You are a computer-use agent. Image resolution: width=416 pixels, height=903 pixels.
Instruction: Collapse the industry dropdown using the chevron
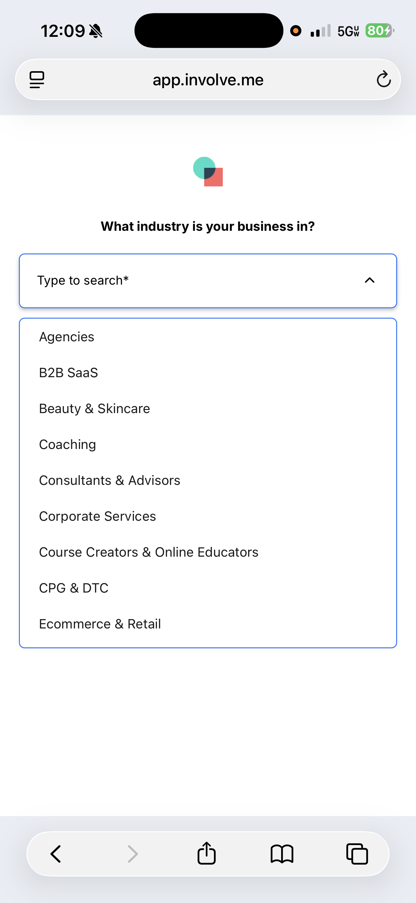coord(370,281)
